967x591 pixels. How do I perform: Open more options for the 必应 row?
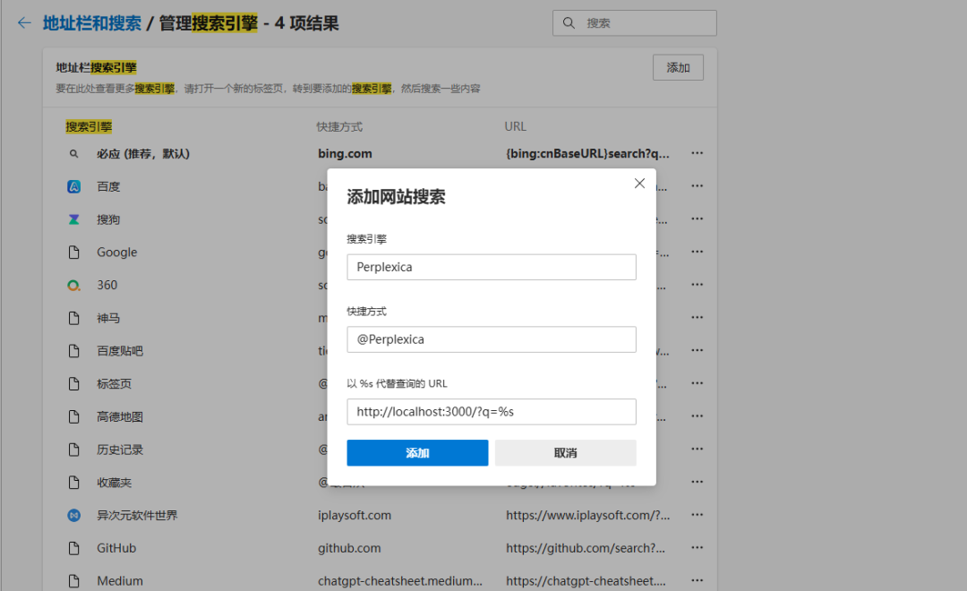click(x=697, y=153)
